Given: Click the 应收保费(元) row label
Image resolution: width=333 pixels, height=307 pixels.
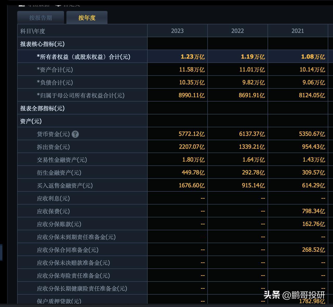Looking at the screenshot, I should tap(53, 211).
